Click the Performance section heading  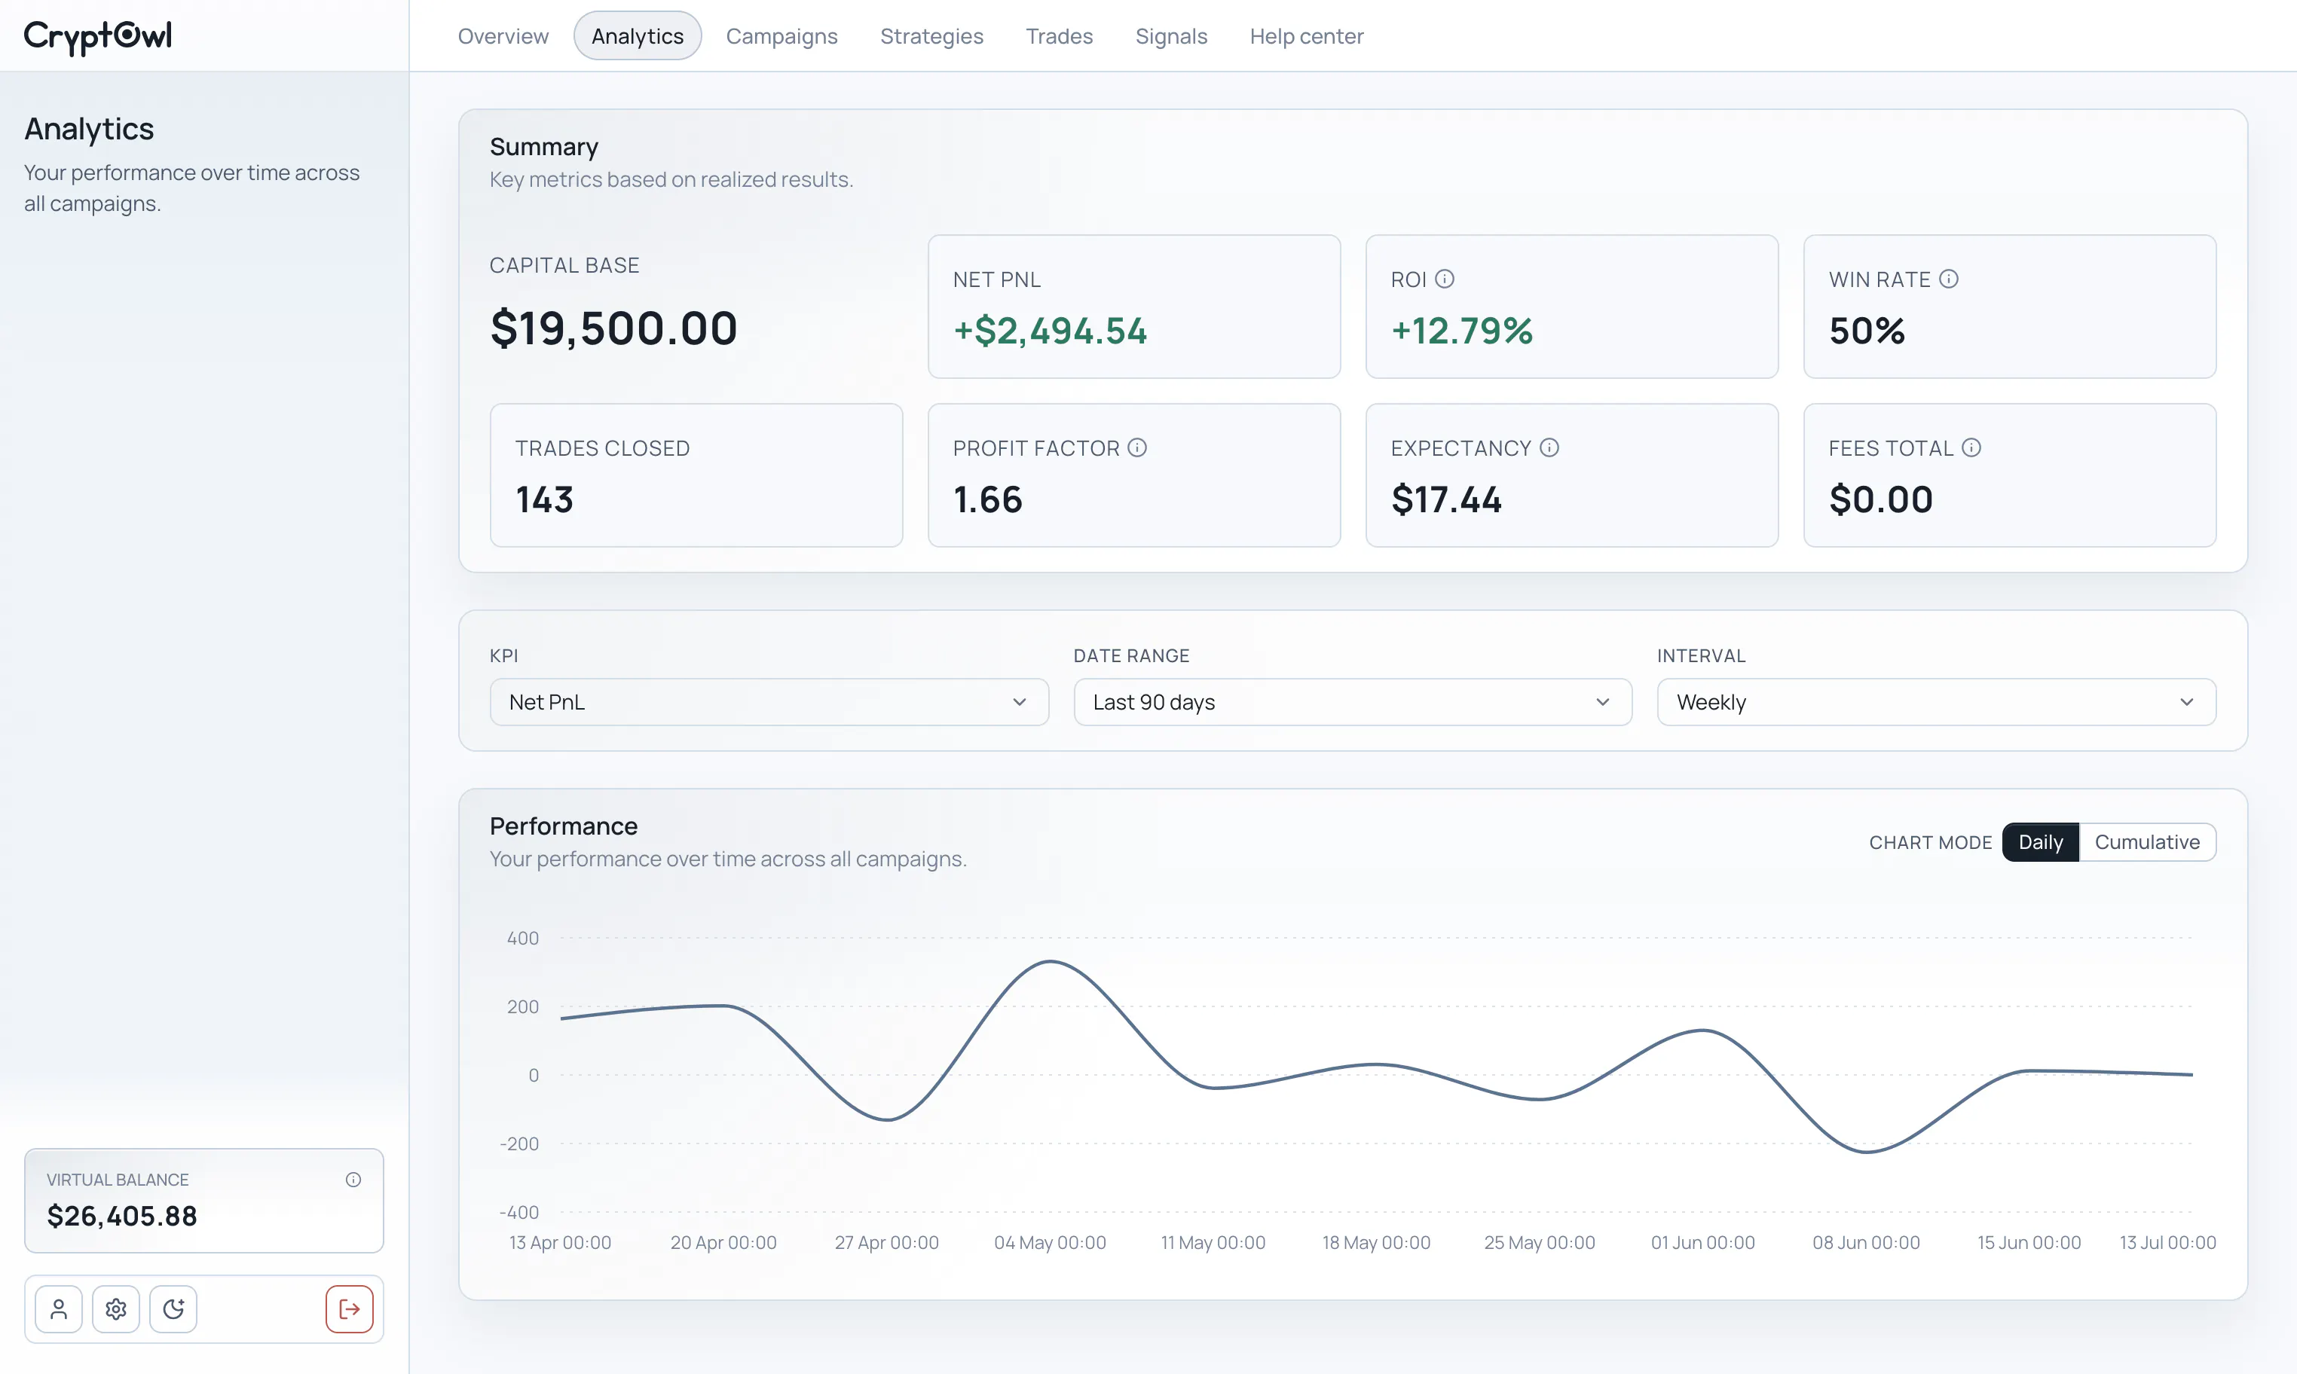pyautogui.click(x=563, y=825)
